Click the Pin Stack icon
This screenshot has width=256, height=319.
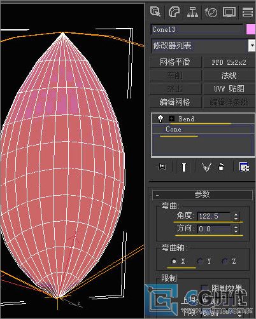(x=160, y=167)
